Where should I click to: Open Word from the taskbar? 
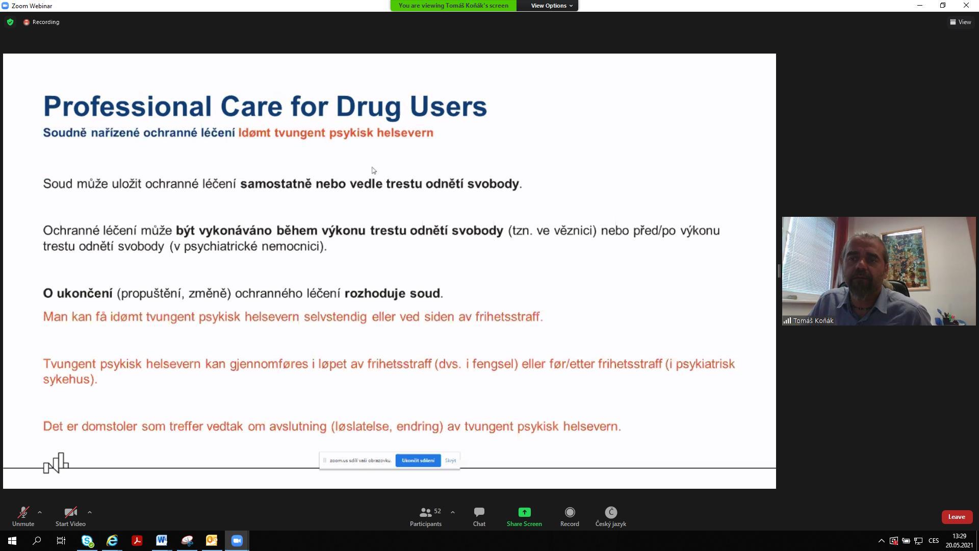[x=162, y=541]
